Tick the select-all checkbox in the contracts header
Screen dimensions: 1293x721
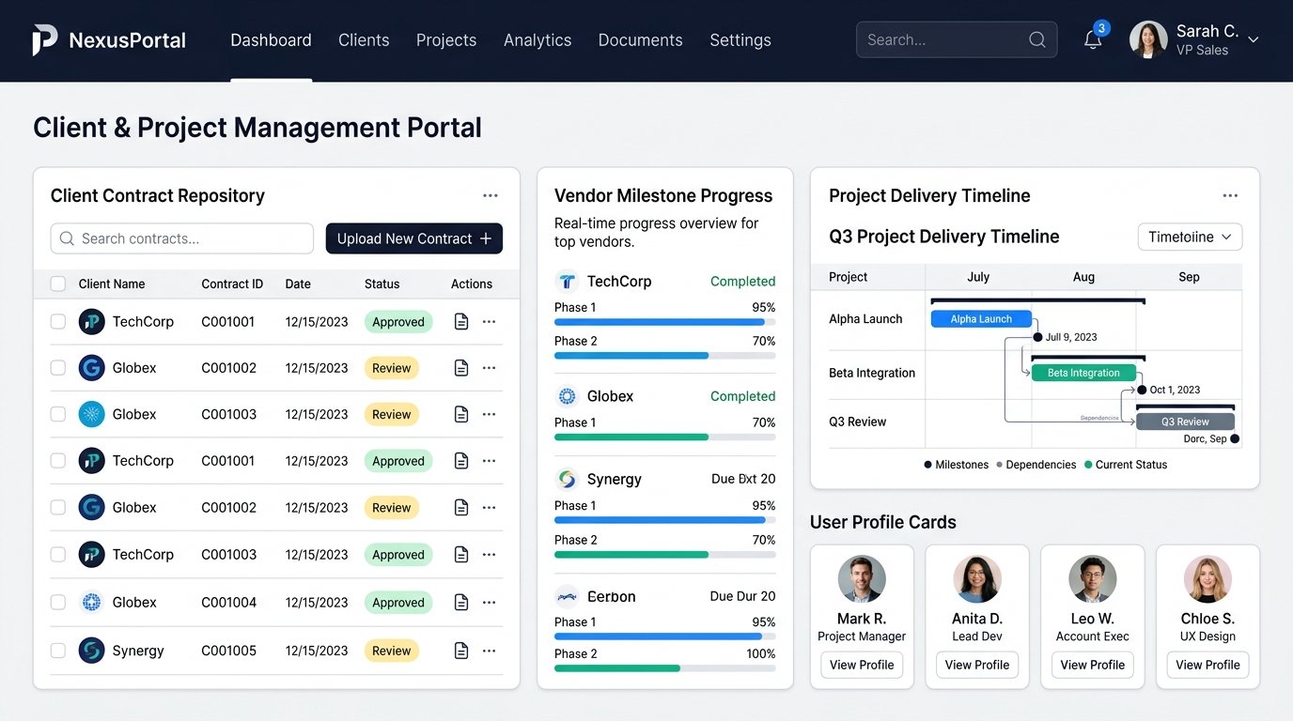pyautogui.click(x=58, y=284)
